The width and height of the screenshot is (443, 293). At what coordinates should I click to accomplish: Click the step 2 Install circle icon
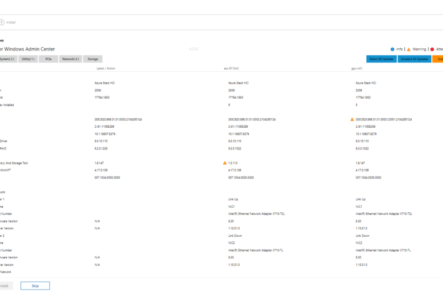(1, 22)
